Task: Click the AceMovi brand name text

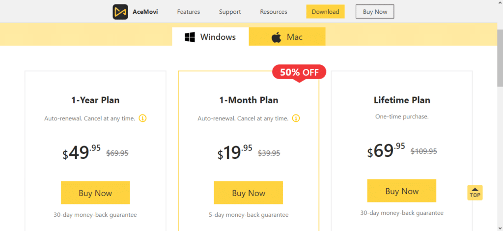Action: (149, 12)
